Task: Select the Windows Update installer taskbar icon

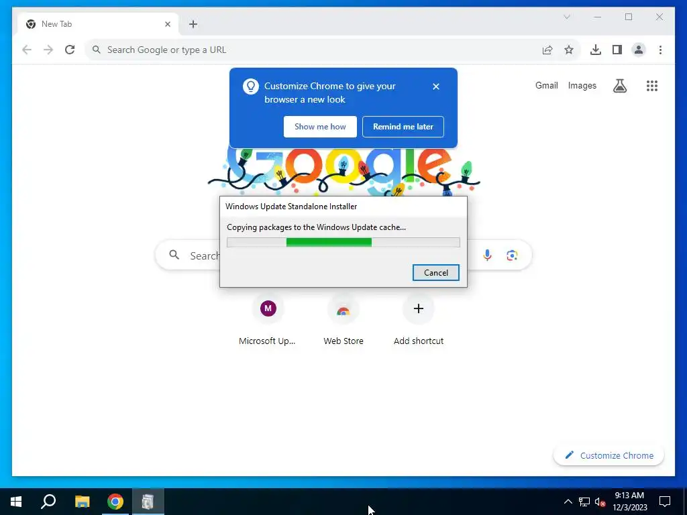Action: (148, 502)
